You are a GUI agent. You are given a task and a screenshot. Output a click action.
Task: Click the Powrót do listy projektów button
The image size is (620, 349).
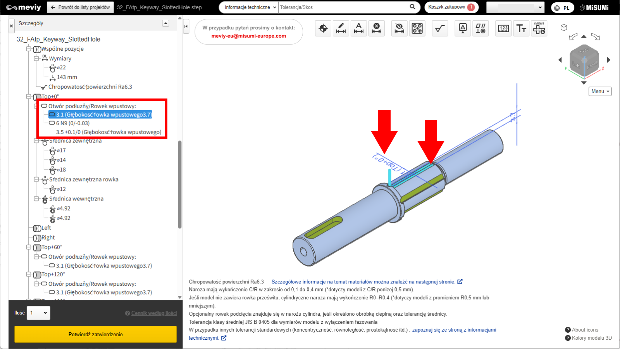80,7
